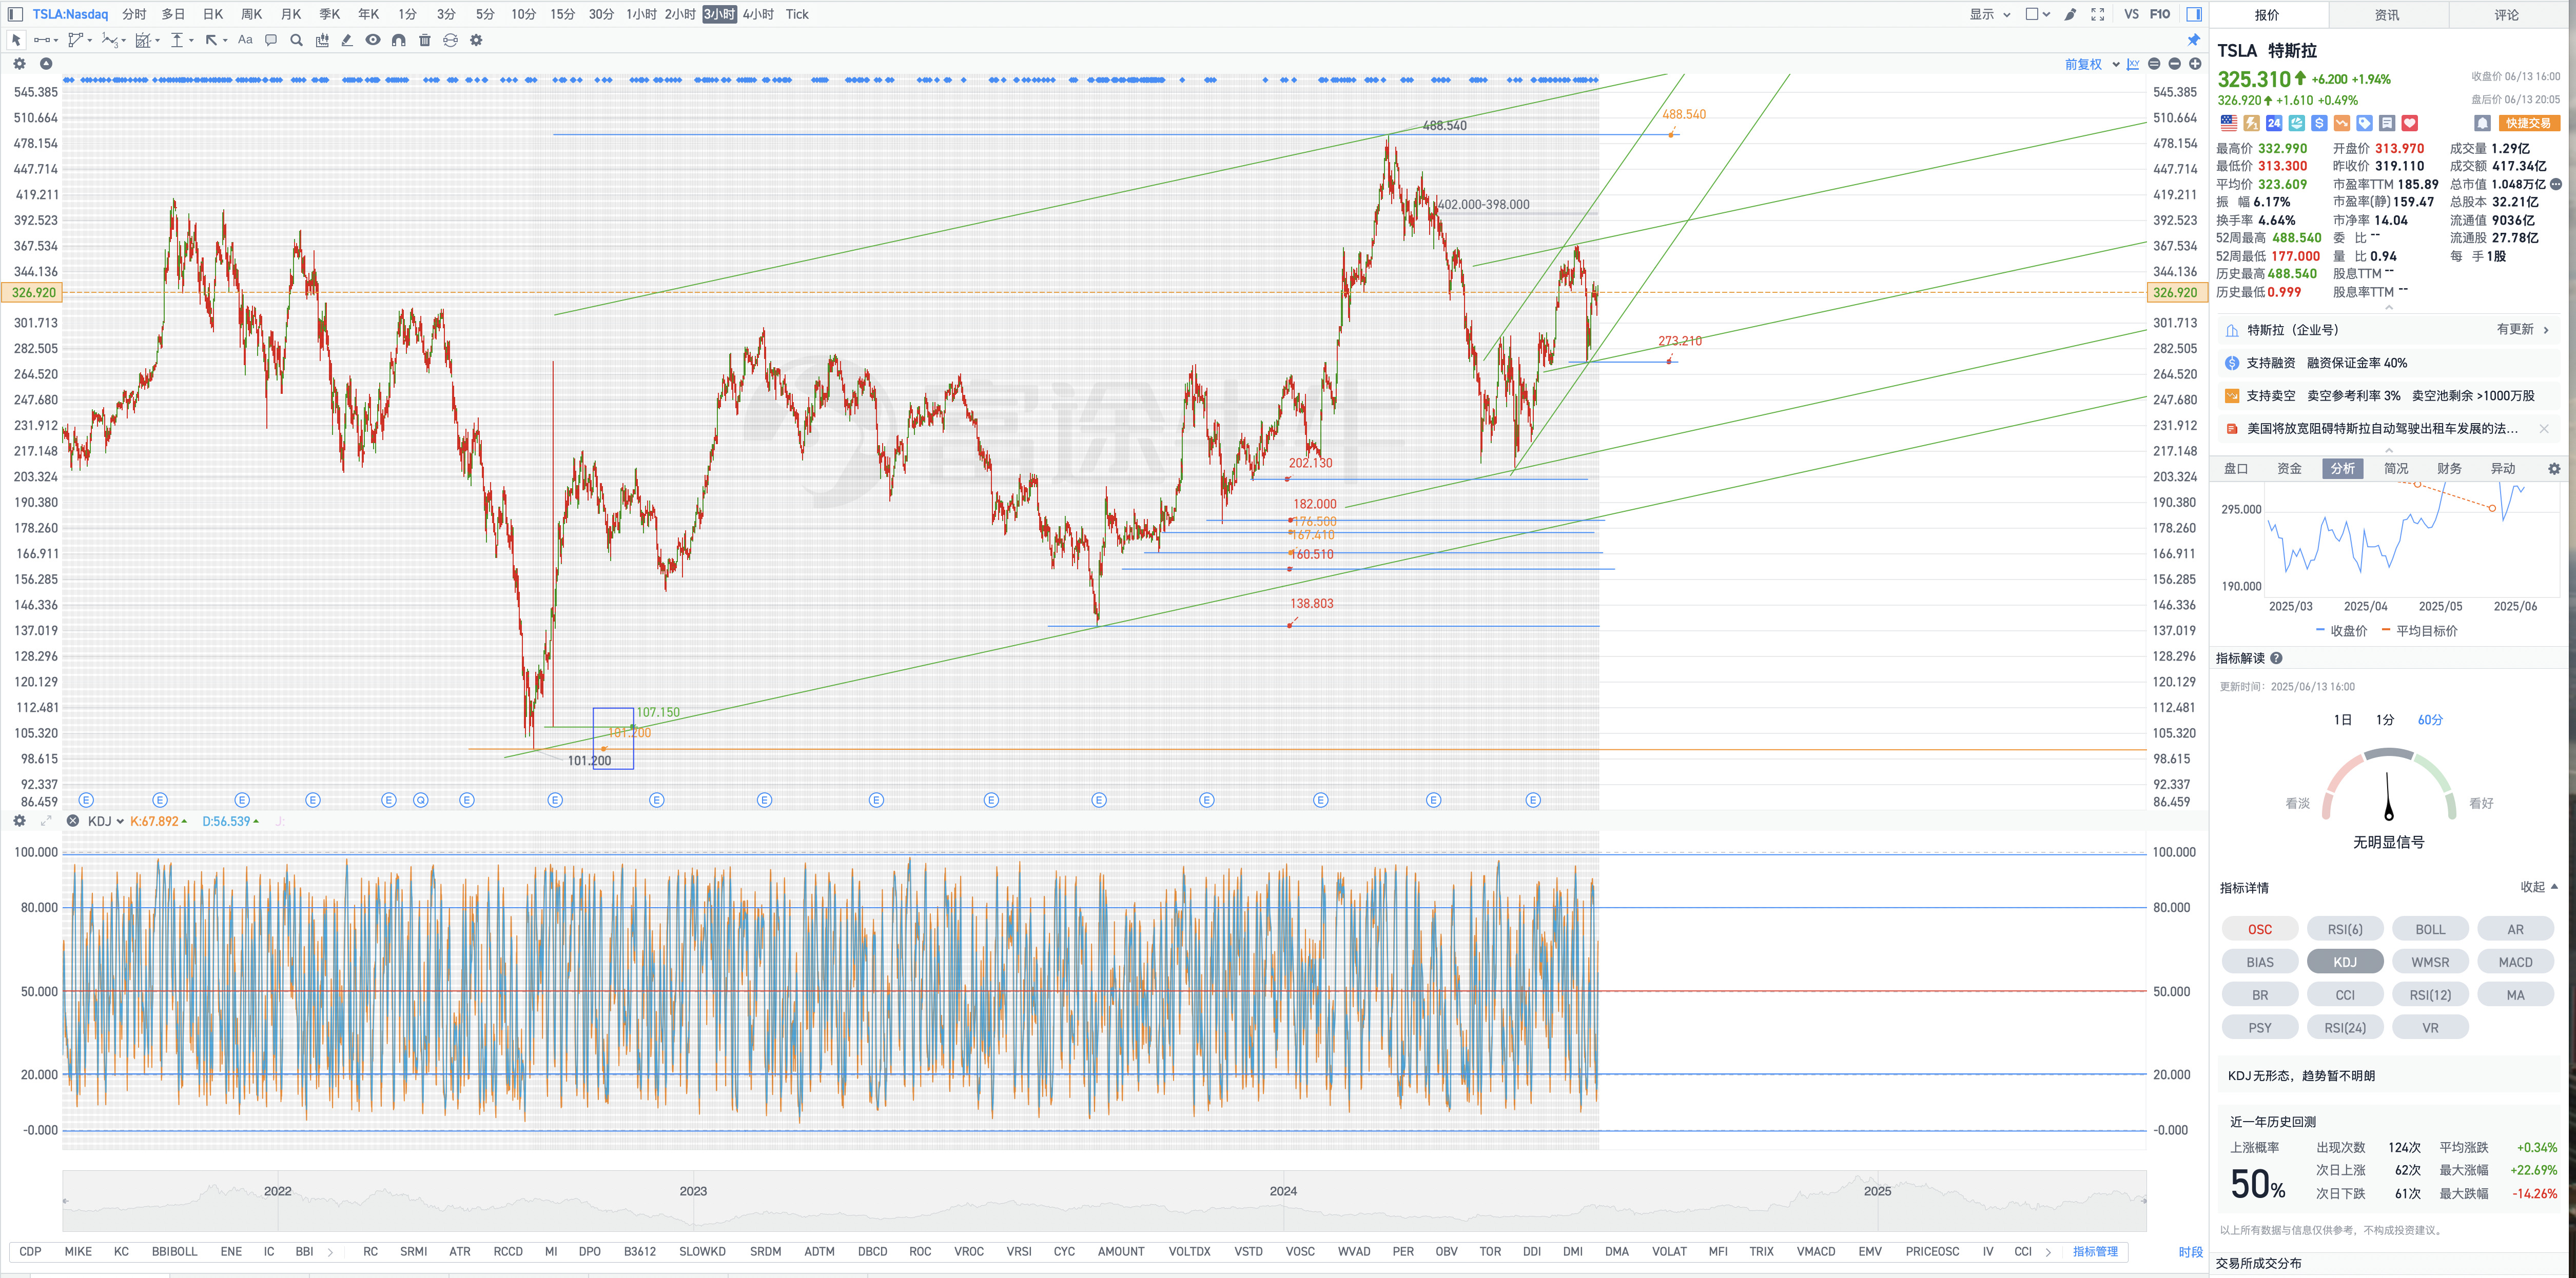Open the 前复权 adjustment dropdown
The height and width of the screenshot is (1278, 2576).
coord(2092,64)
